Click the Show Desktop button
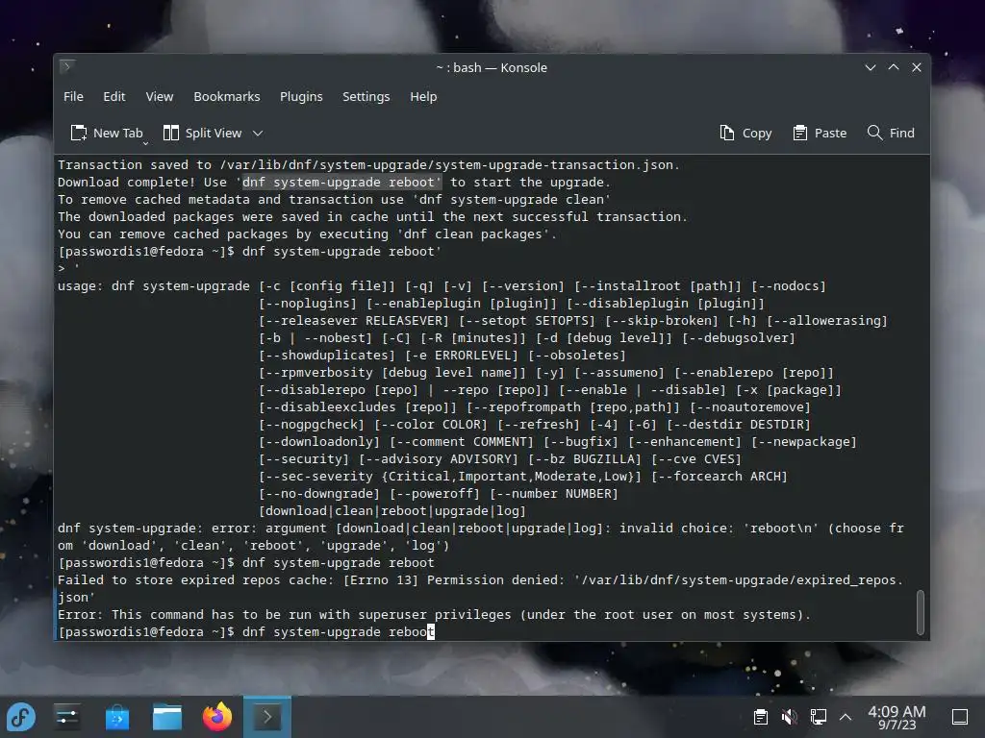The height and width of the screenshot is (738, 985). point(960,717)
